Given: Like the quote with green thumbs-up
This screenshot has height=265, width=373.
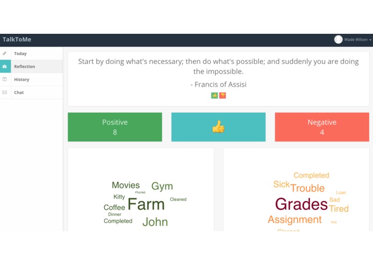Looking at the screenshot, I should [x=215, y=95].
